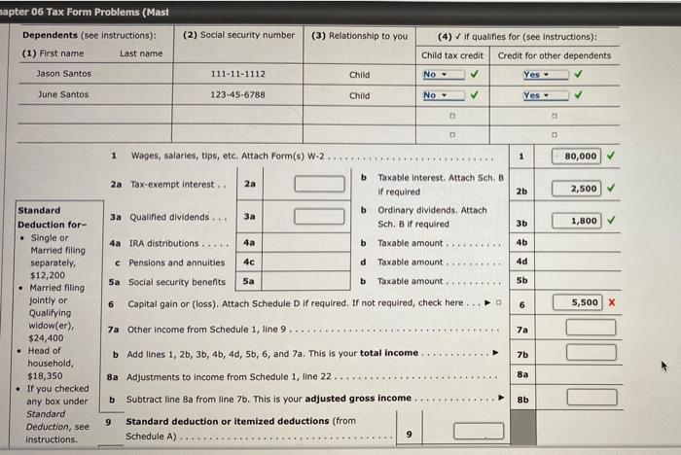Click the 'June Santos' dependent name
Image resolution: width=681 pixels, height=455 pixels.
tap(63, 94)
